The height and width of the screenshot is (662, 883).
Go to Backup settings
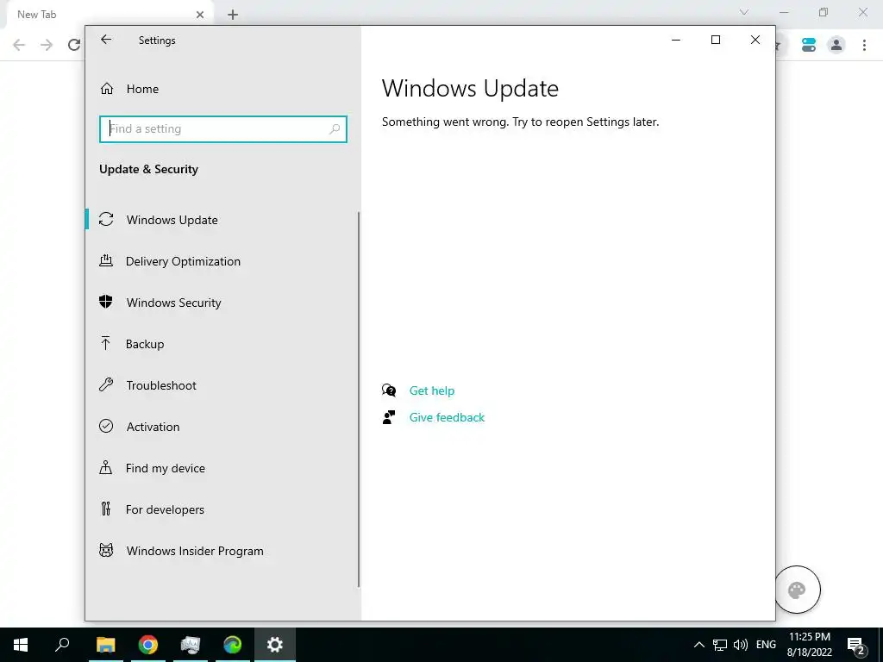point(145,344)
